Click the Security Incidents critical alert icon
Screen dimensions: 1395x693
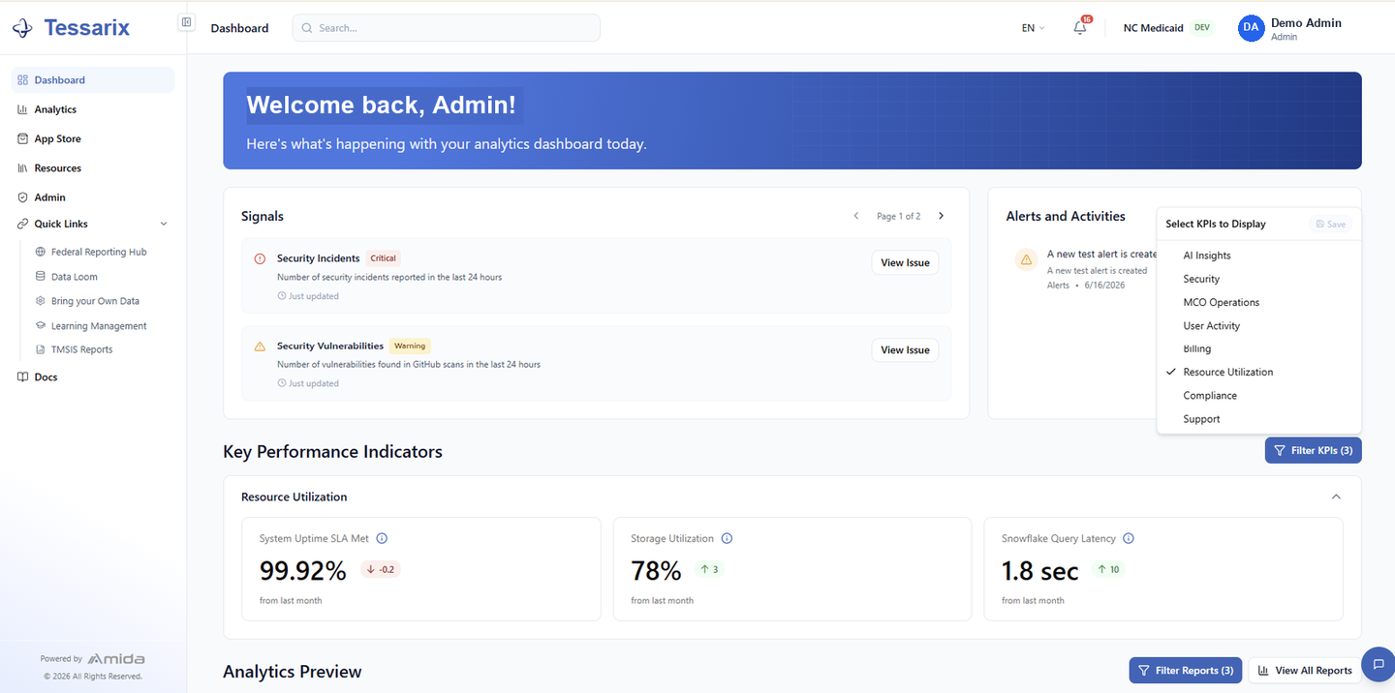[x=260, y=258]
